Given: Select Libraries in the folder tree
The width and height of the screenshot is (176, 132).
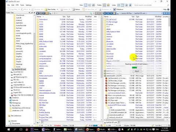Looking at the screenshot, I should coord(14,121).
